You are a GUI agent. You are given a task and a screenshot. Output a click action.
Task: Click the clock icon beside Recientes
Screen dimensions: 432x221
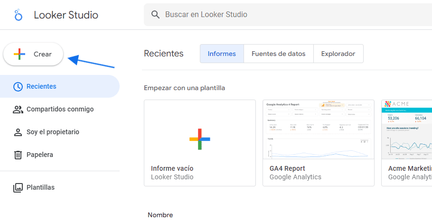click(x=18, y=87)
